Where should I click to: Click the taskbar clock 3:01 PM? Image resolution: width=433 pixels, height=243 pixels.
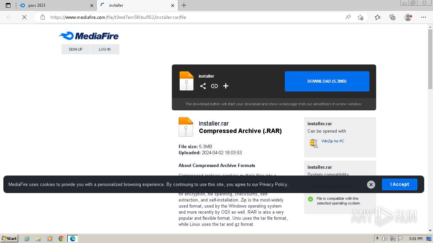click(x=416, y=239)
